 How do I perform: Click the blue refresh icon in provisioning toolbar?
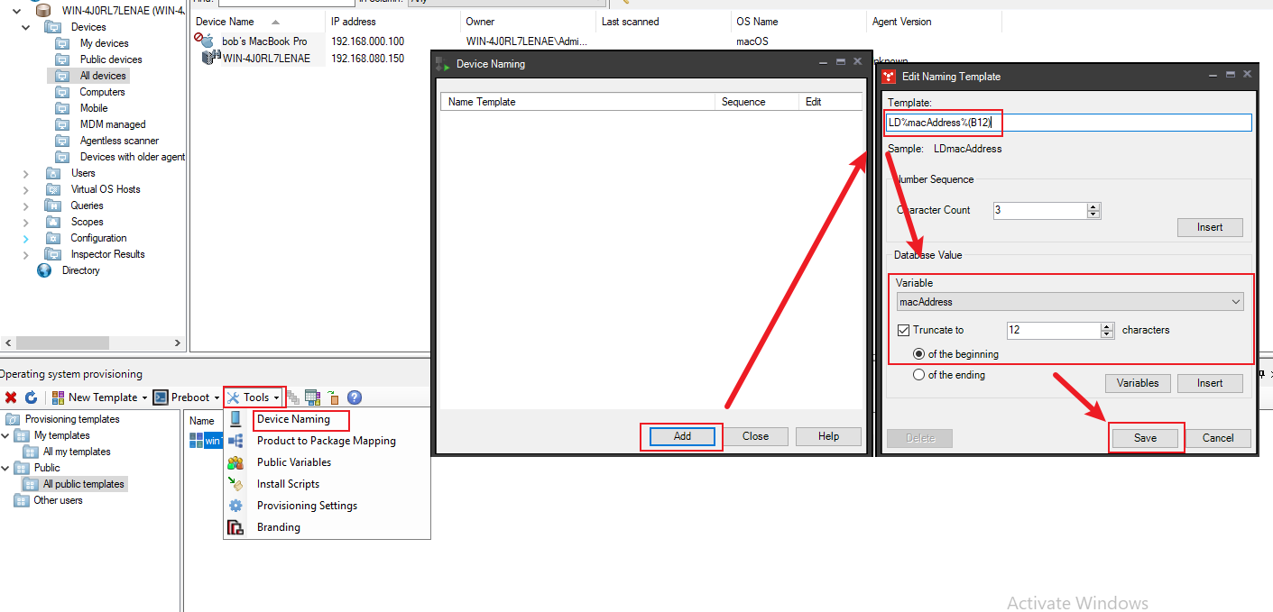point(31,397)
